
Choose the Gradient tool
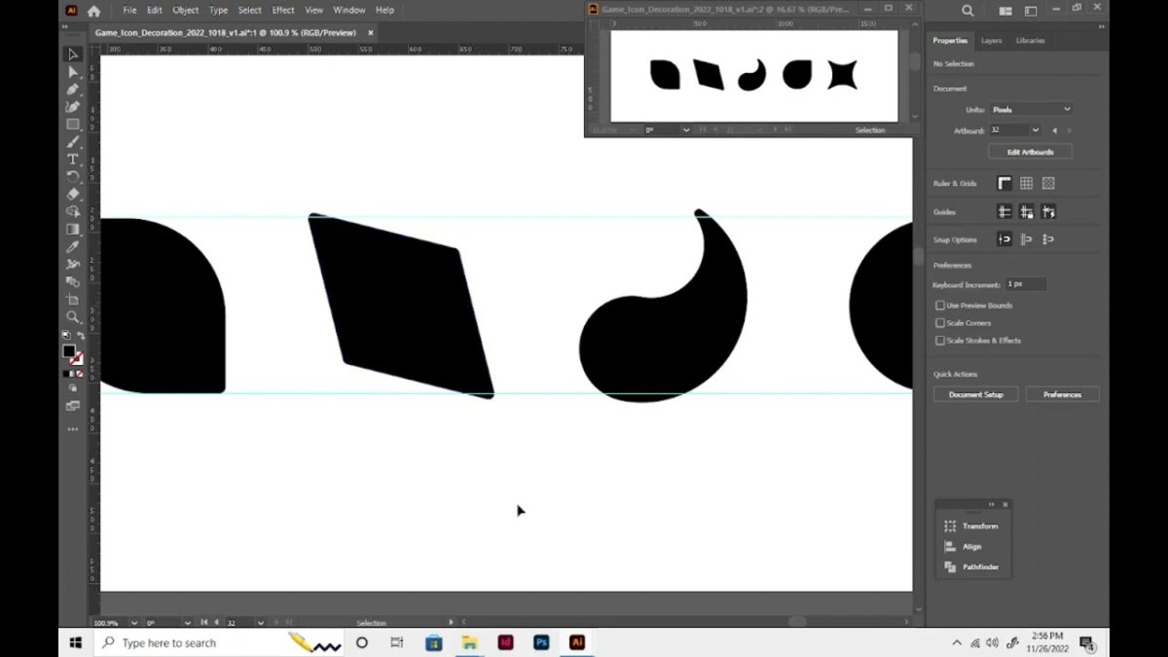pyautogui.click(x=73, y=230)
